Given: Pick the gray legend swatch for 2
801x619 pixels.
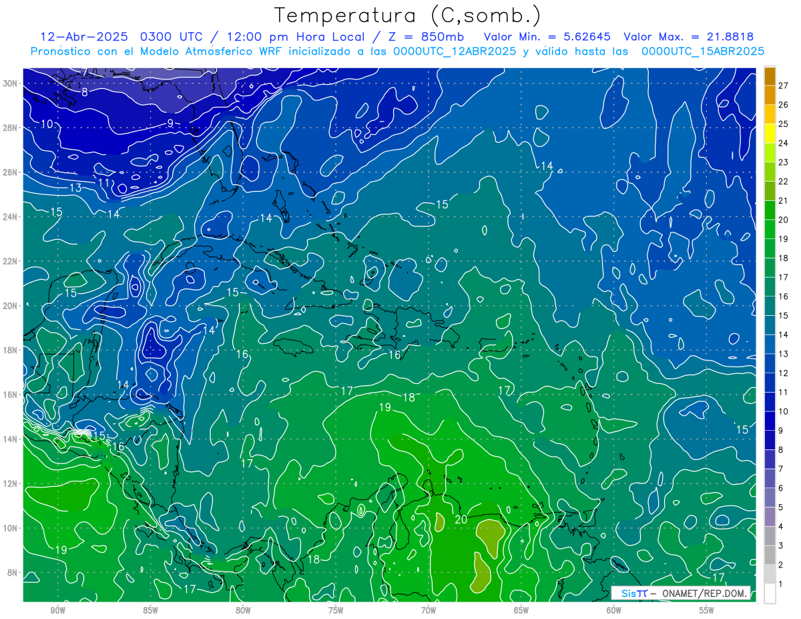Looking at the screenshot, I should point(770,556).
